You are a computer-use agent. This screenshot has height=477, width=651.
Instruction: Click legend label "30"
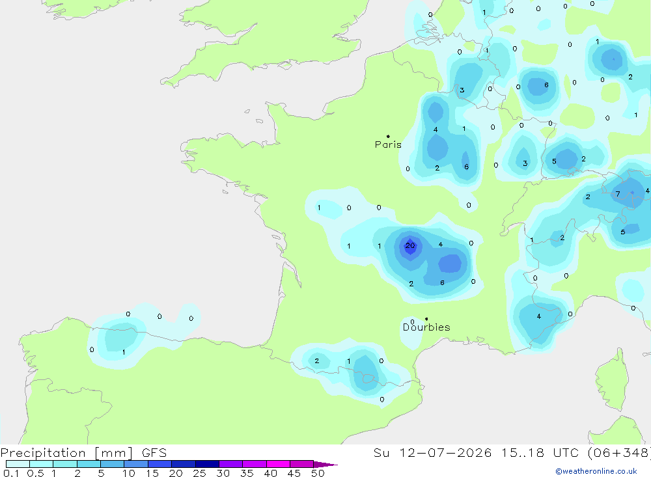point(223,473)
